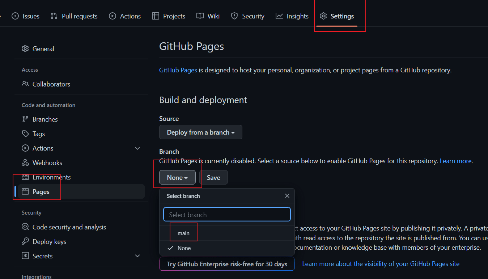Viewport: 488px width, 279px height.
Task: Click the Wiki book icon
Action: (200, 16)
